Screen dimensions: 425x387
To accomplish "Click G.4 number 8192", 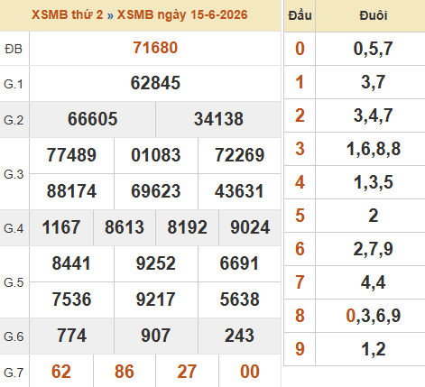I will pyautogui.click(x=188, y=227).
